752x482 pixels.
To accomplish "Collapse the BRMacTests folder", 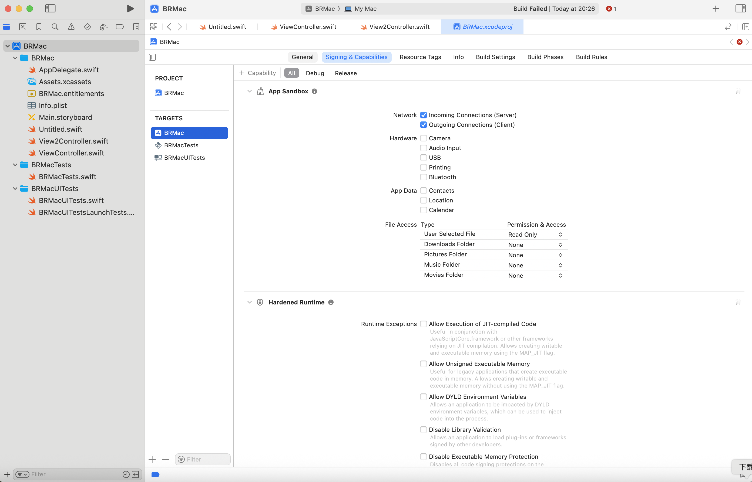I will click(x=15, y=165).
